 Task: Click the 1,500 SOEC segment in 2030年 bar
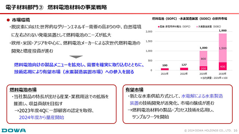(223, 48)
